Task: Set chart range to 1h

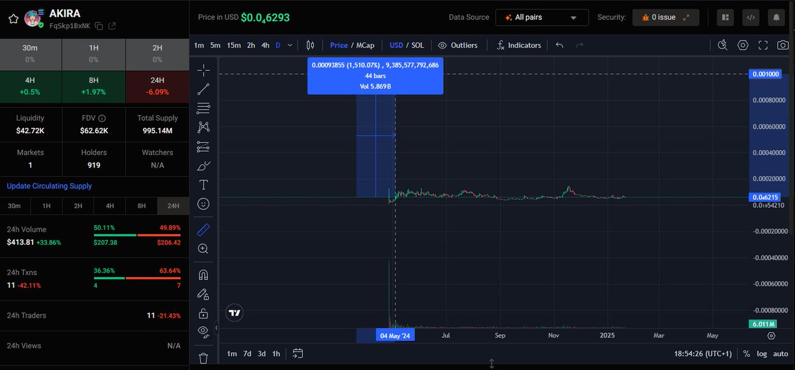Action: coord(276,353)
